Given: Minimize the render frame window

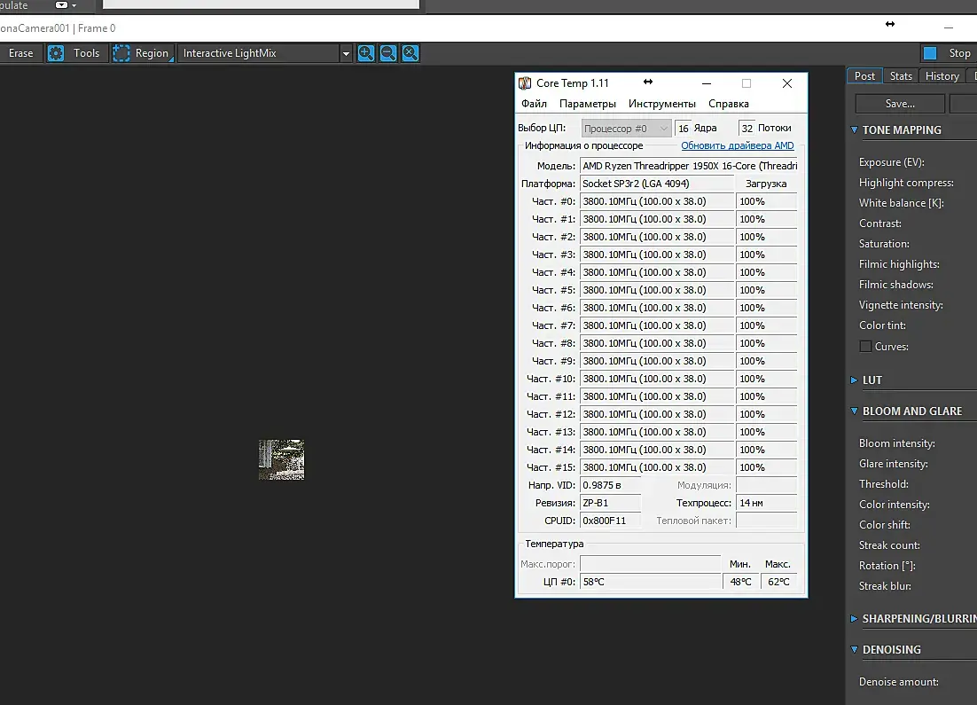Looking at the screenshot, I should pos(949,28).
